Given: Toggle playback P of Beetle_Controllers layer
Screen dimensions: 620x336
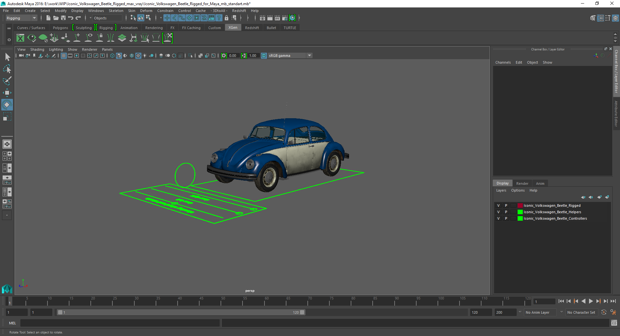Looking at the screenshot, I should 506,218.
